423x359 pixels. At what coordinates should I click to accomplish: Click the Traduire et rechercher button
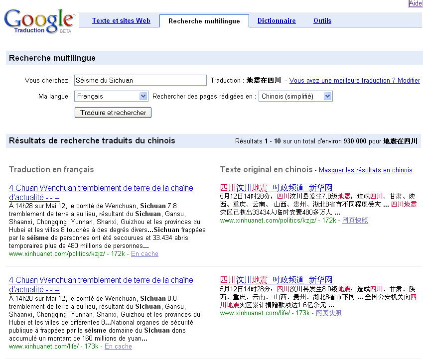(x=113, y=113)
